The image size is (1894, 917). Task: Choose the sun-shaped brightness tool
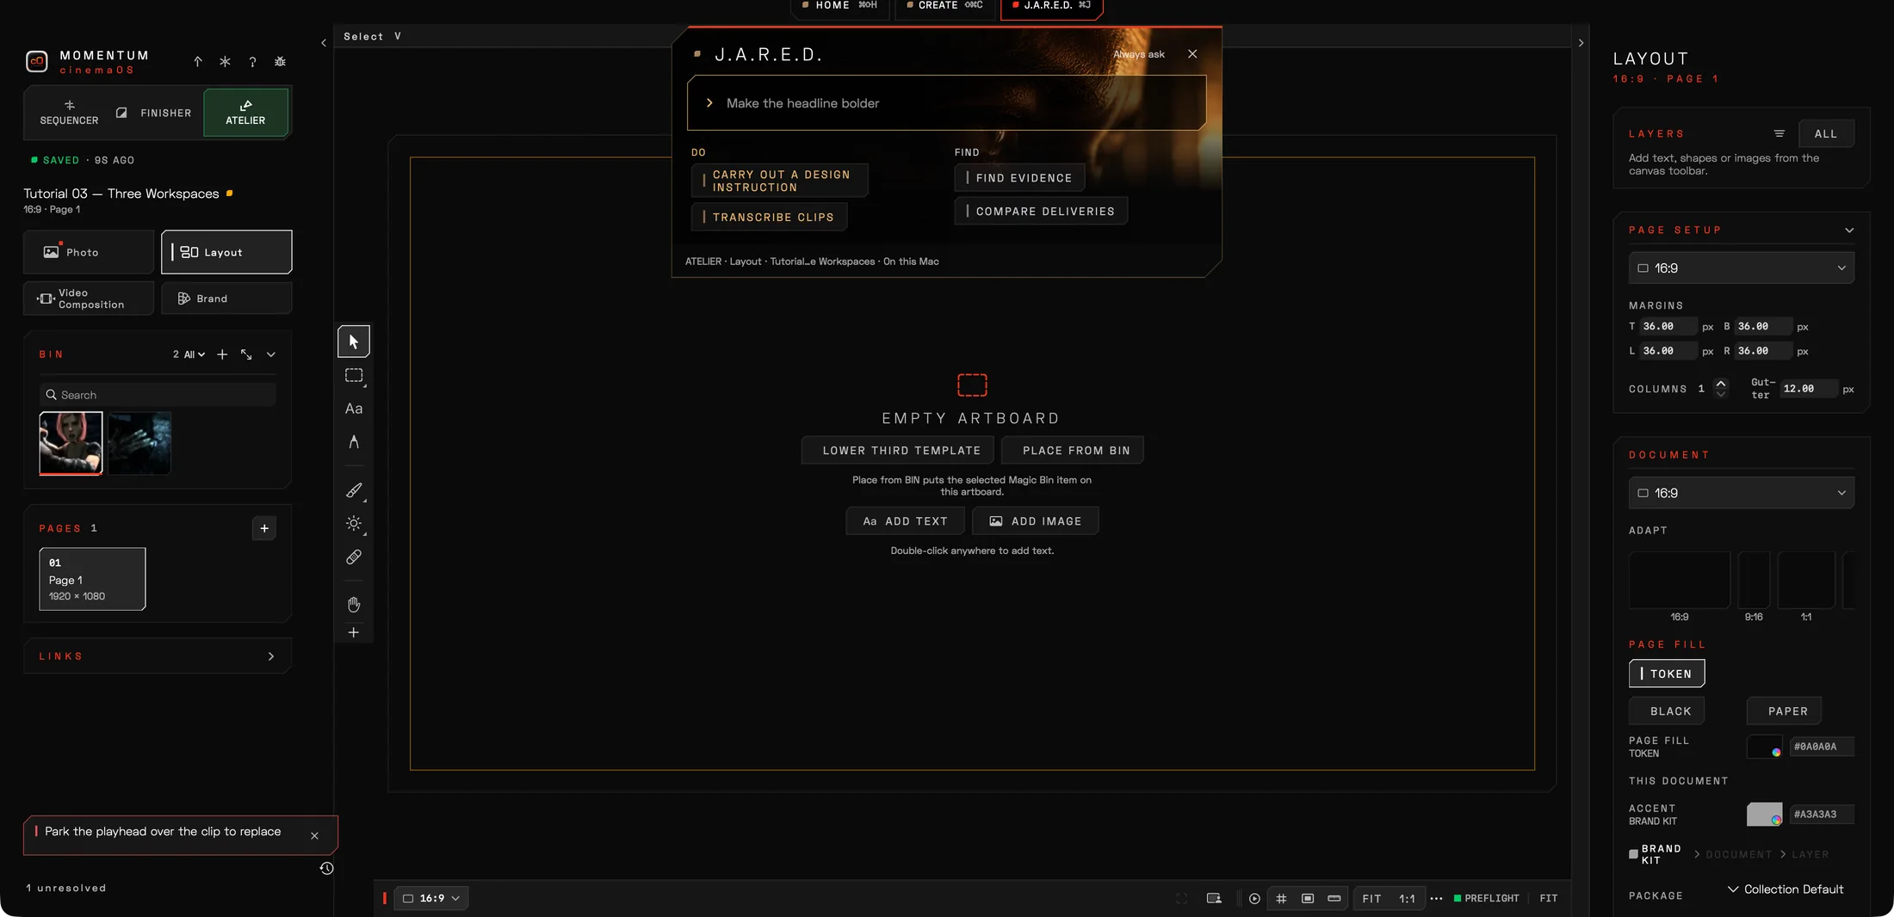[x=354, y=524]
